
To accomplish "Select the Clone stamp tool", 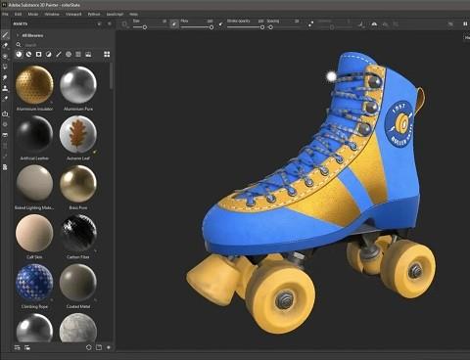I will pyautogui.click(x=5, y=88).
